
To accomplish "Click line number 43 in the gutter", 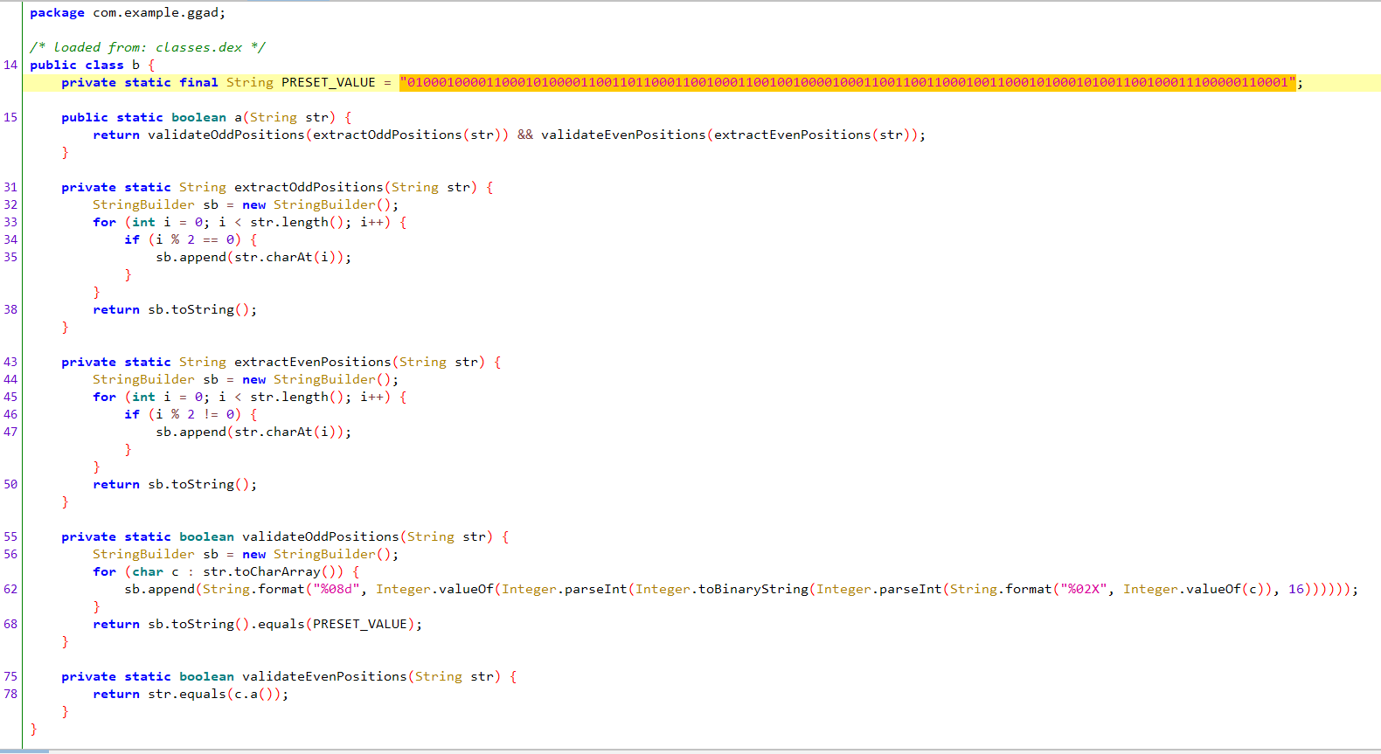I will coord(10,363).
